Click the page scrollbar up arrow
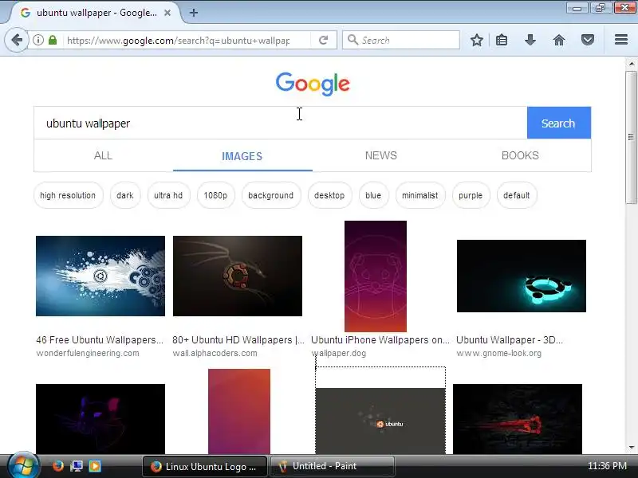This screenshot has height=478, width=638. point(631,64)
